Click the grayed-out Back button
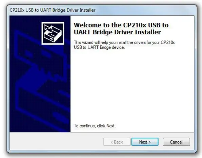 [x=117, y=142]
